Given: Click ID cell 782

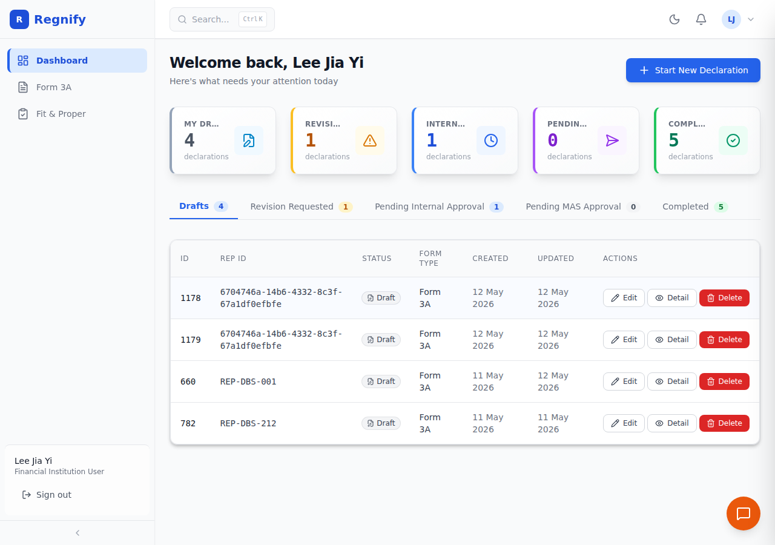Looking at the screenshot, I should [188, 423].
